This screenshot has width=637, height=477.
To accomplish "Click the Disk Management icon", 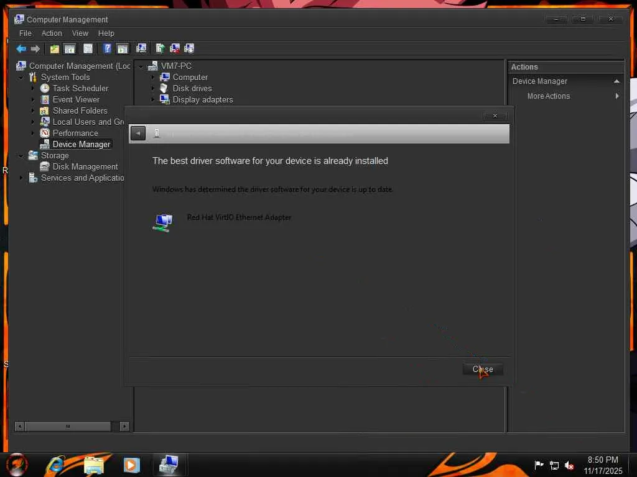I will (x=45, y=166).
